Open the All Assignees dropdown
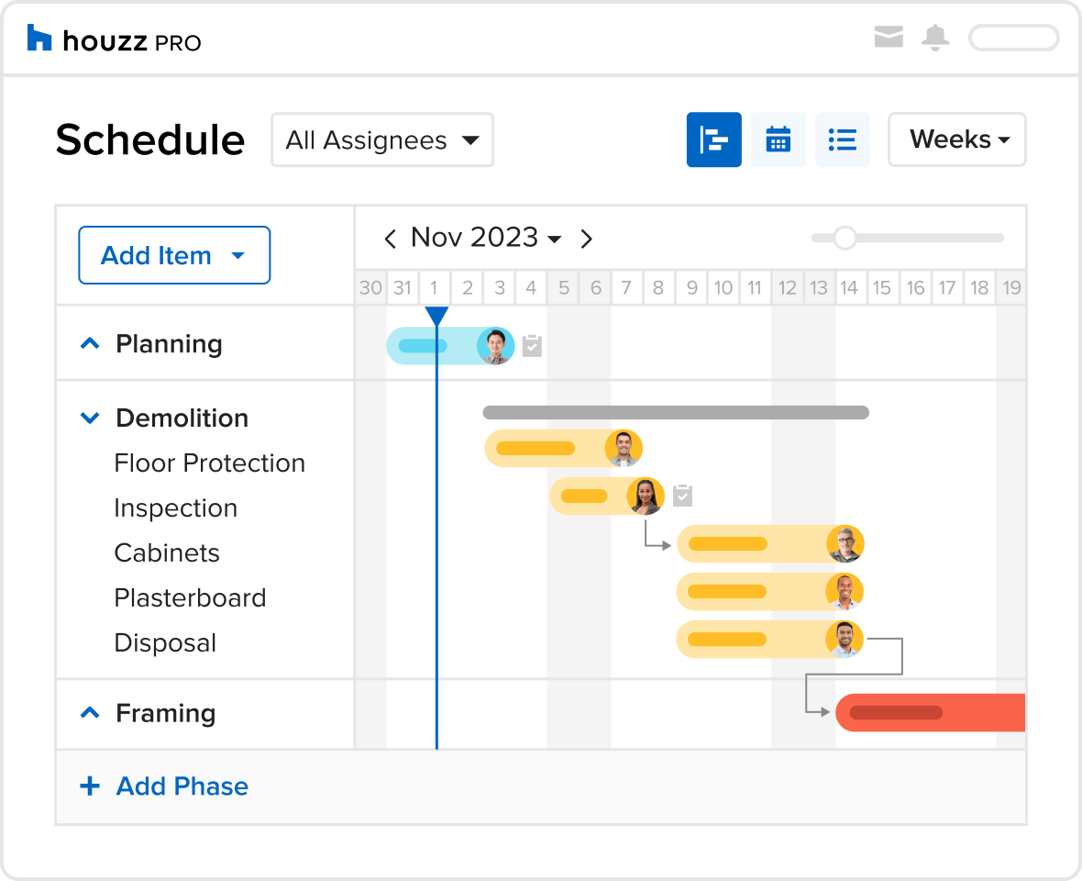The image size is (1082, 881). pyautogui.click(x=382, y=140)
